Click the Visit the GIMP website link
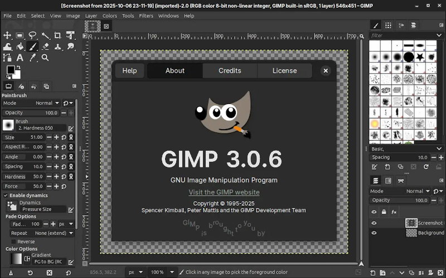This screenshot has width=446, height=278. [x=224, y=192]
